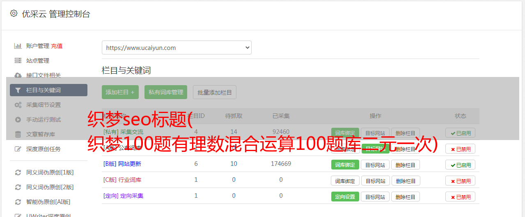This screenshot has width=525, height=217.
Task: Toggle 已禁用 status for 定向采集 row
Action: [x=461, y=197]
